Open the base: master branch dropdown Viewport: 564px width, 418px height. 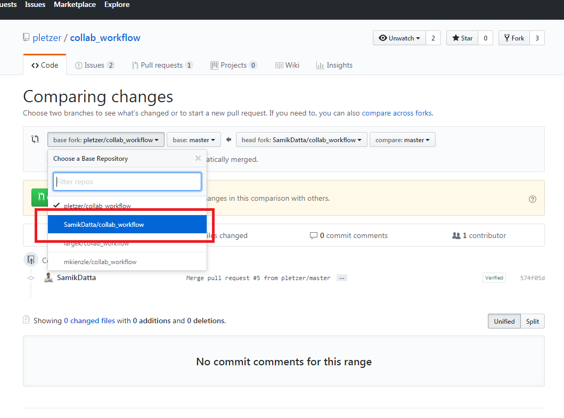(x=193, y=140)
